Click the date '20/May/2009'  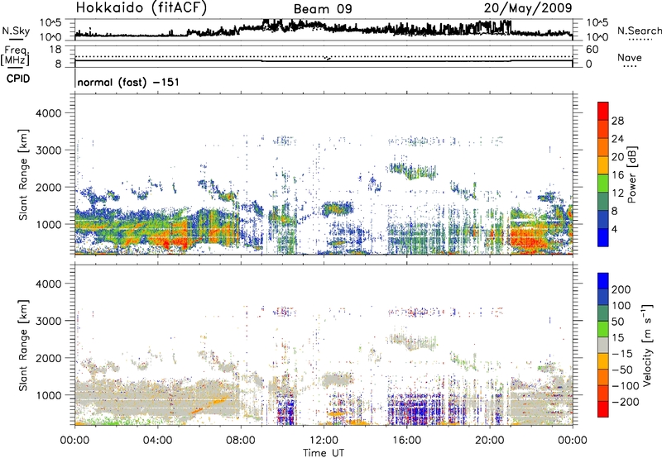point(528,7)
